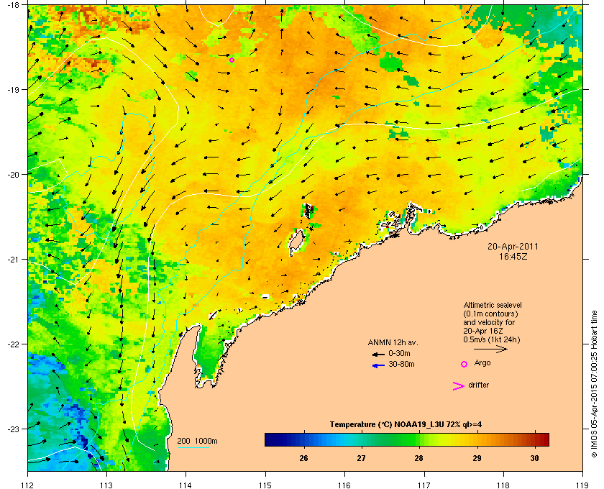Click the date label 20-Apr-2011
This screenshot has width=604, height=489.
(513, 246)
